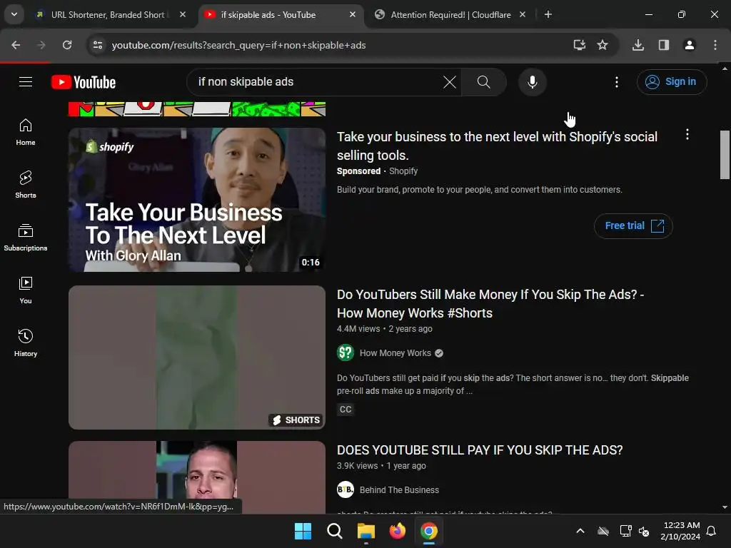This screenshot has width=731, height=548.
Task: Open the Behind The Business video thumbnail
Action: [x=197, y=477]
